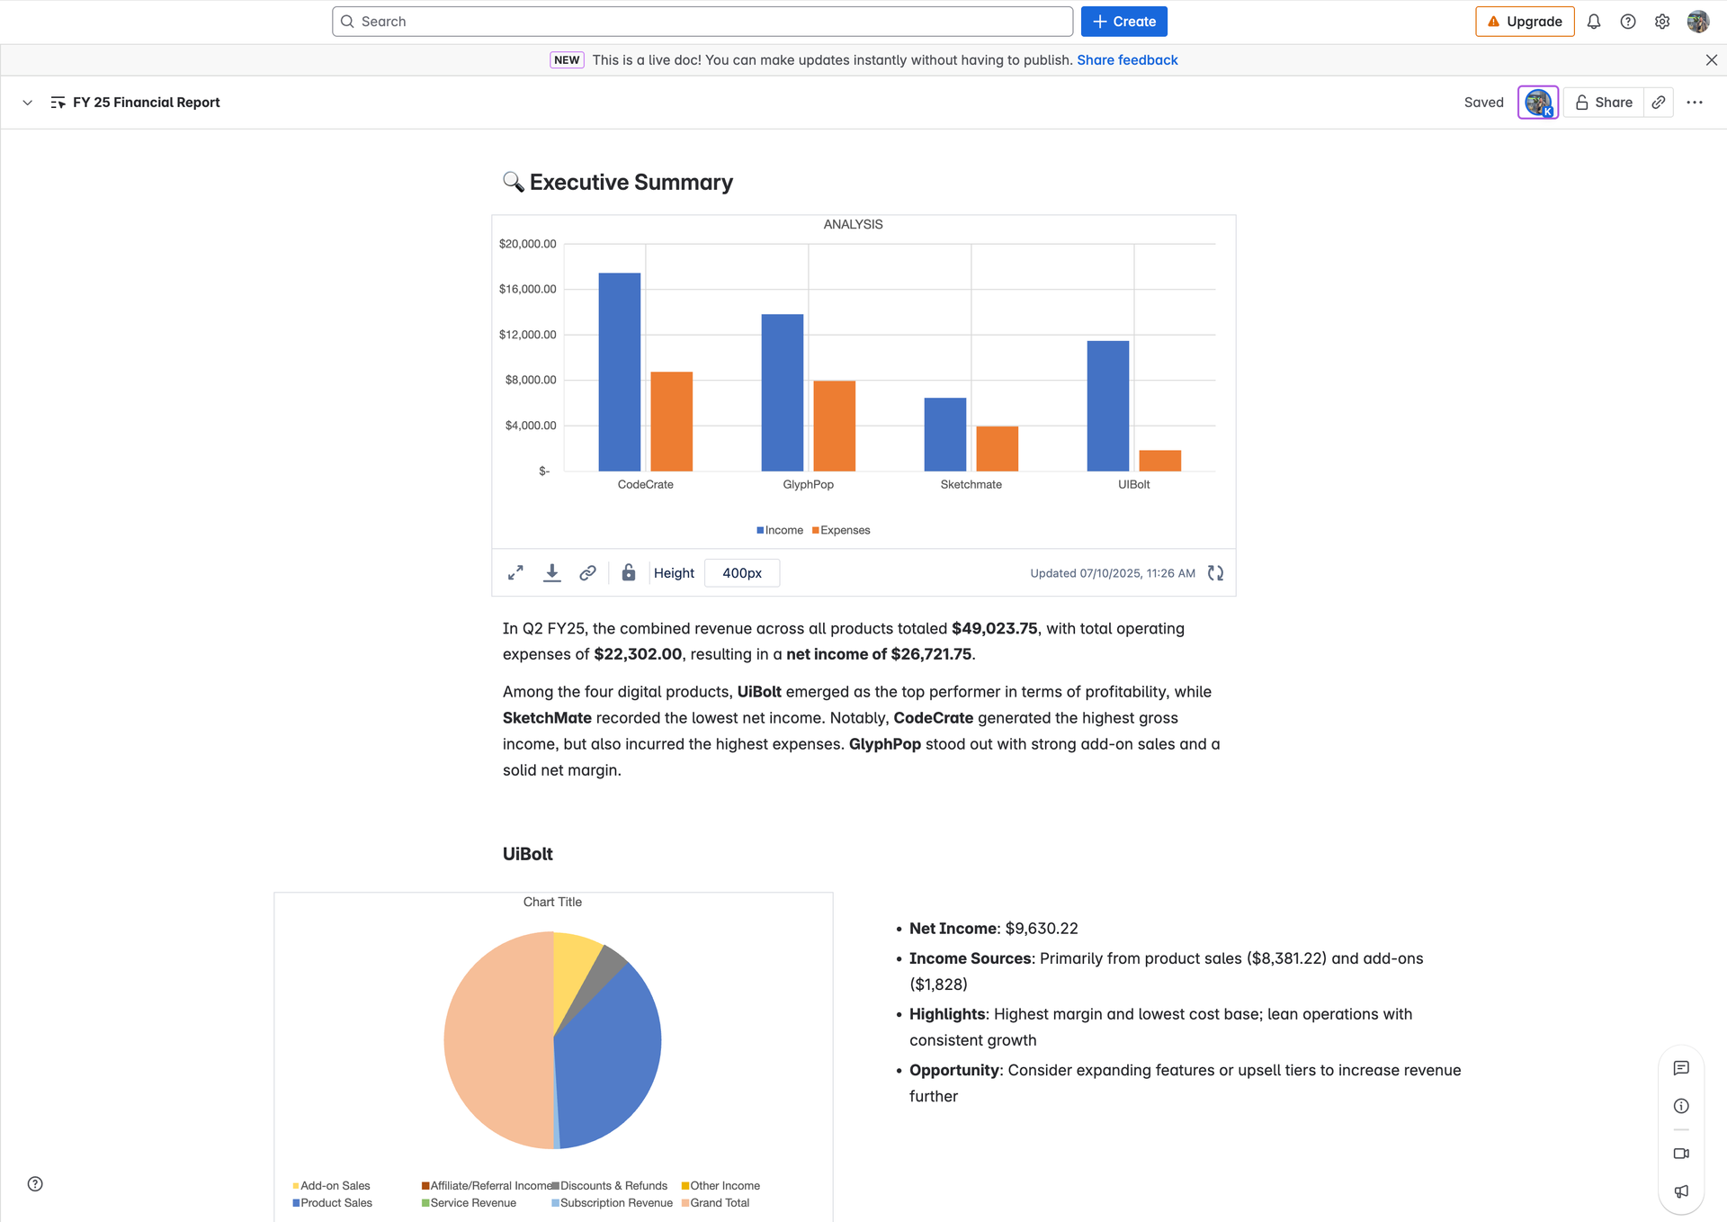This screenshot has width=1727, height=1222.
Task: Collapse sidebar chevron beside document title
Action: point(28,103)
